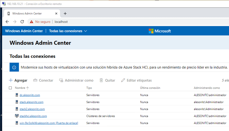The height and width of the screenshot is (131, 229).
Task: Click the 'Todas las conexiones' page heading
Action: click(x=33, y=56)
